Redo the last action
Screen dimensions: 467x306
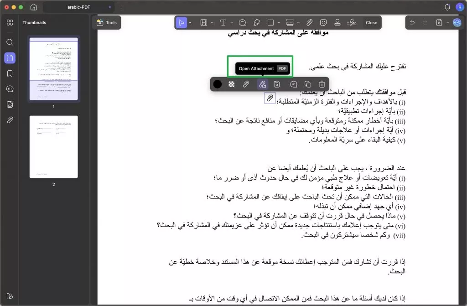[x=425, y=22]
